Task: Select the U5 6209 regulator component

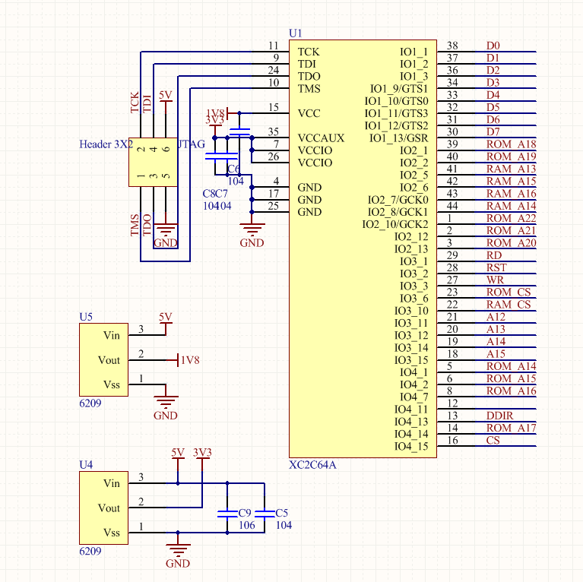Action: point(104,360)
